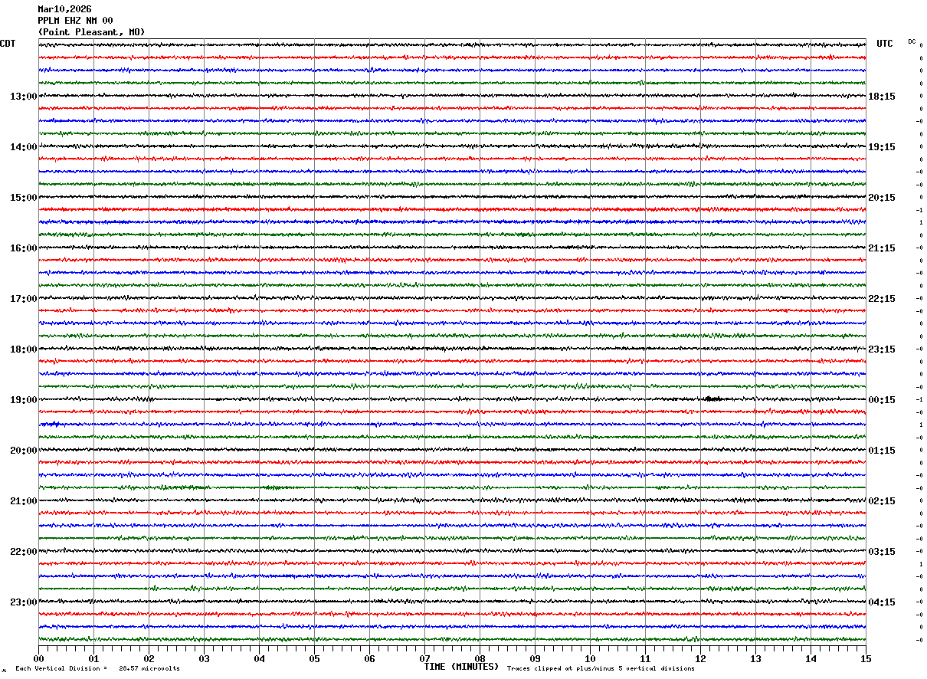Click minute 15 tick label on bottom axis
This screenshot has height=679, width=927.
(x=866, y=658)
